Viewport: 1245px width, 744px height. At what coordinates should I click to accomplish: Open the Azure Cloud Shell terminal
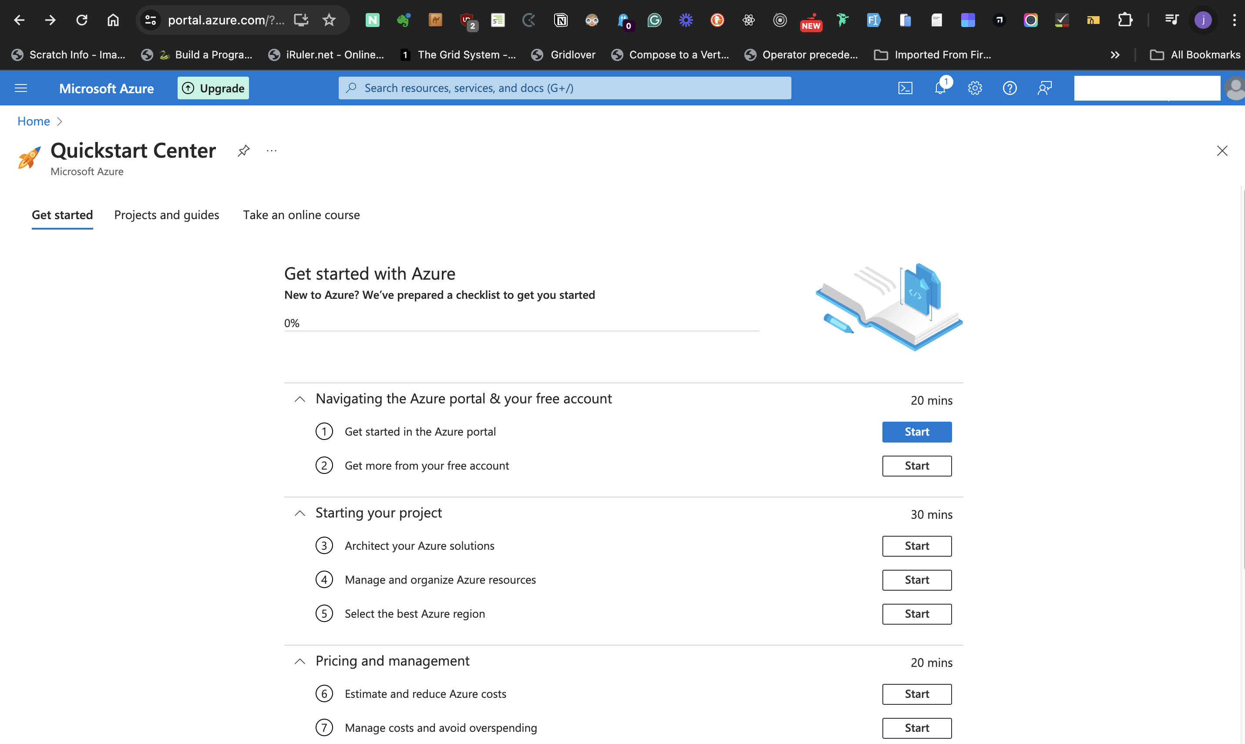[x=906, y=88]
